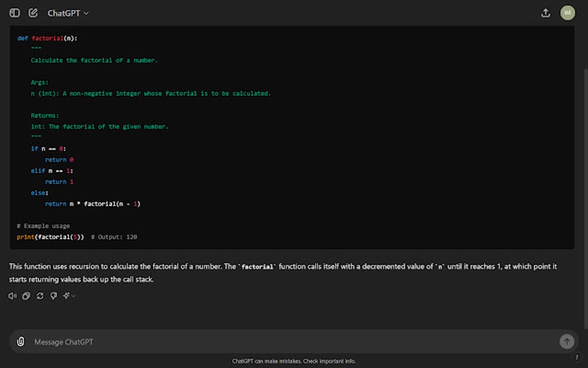The height and width of the screenshot is (368, 588).
Task: Open the model switcher sparkle icon
Action: pos(66,295)
